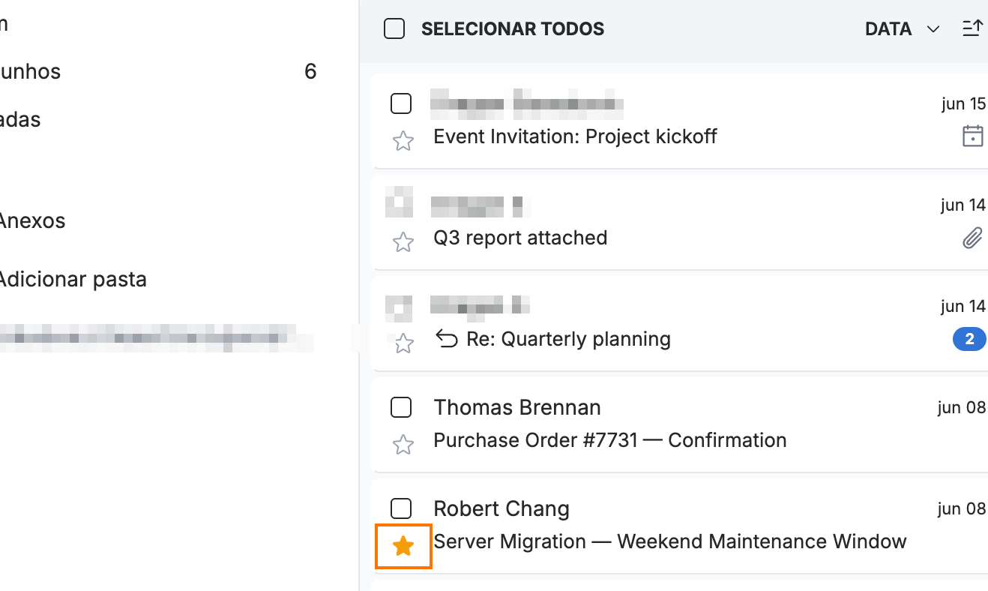Click the reply arrow icon on Quarterly planning

point(447,340)
